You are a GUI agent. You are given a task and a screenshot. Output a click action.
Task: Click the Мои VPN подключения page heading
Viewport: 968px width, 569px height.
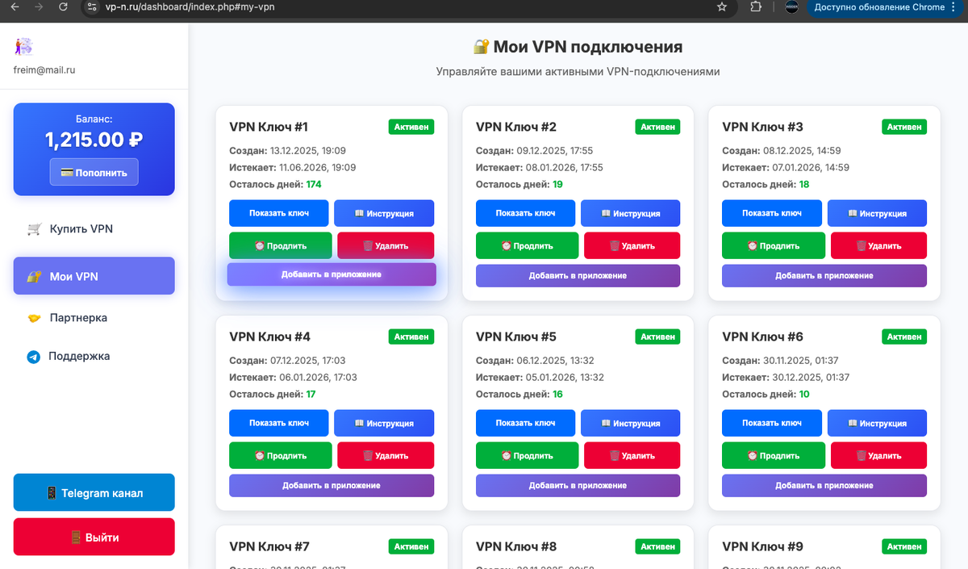click(578, 47)
